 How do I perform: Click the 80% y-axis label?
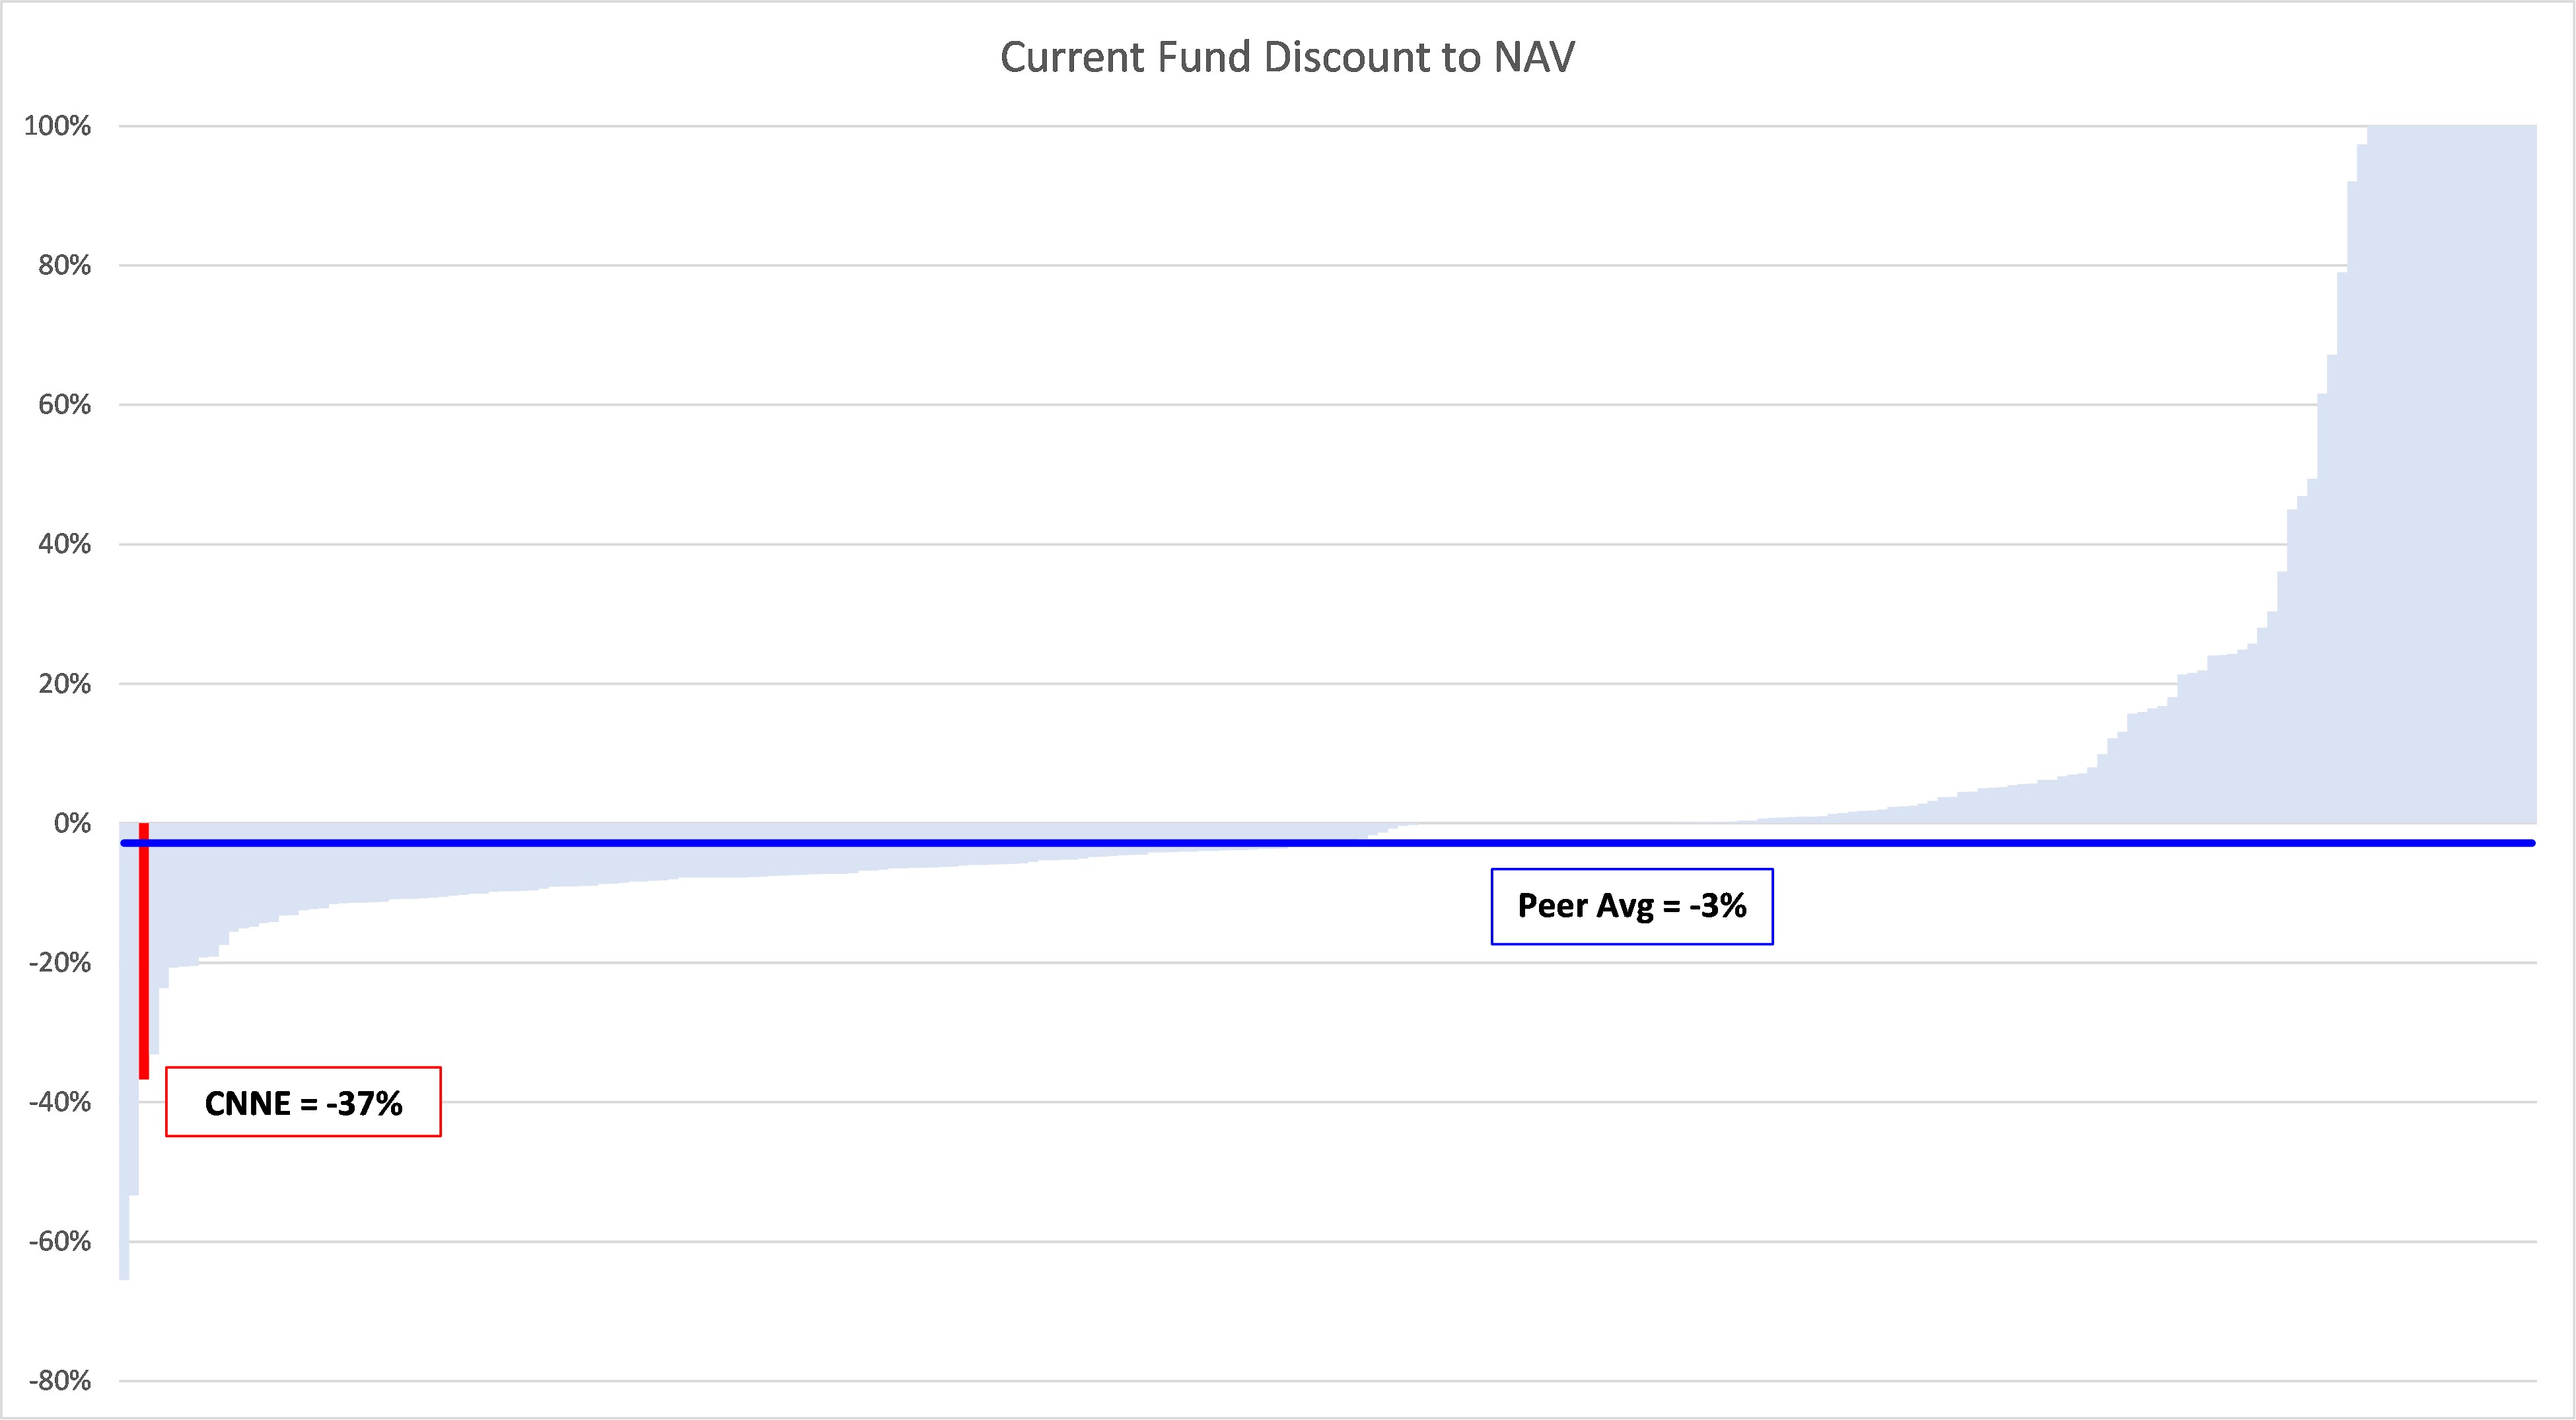pyautogui.click(x=64, y=265)
